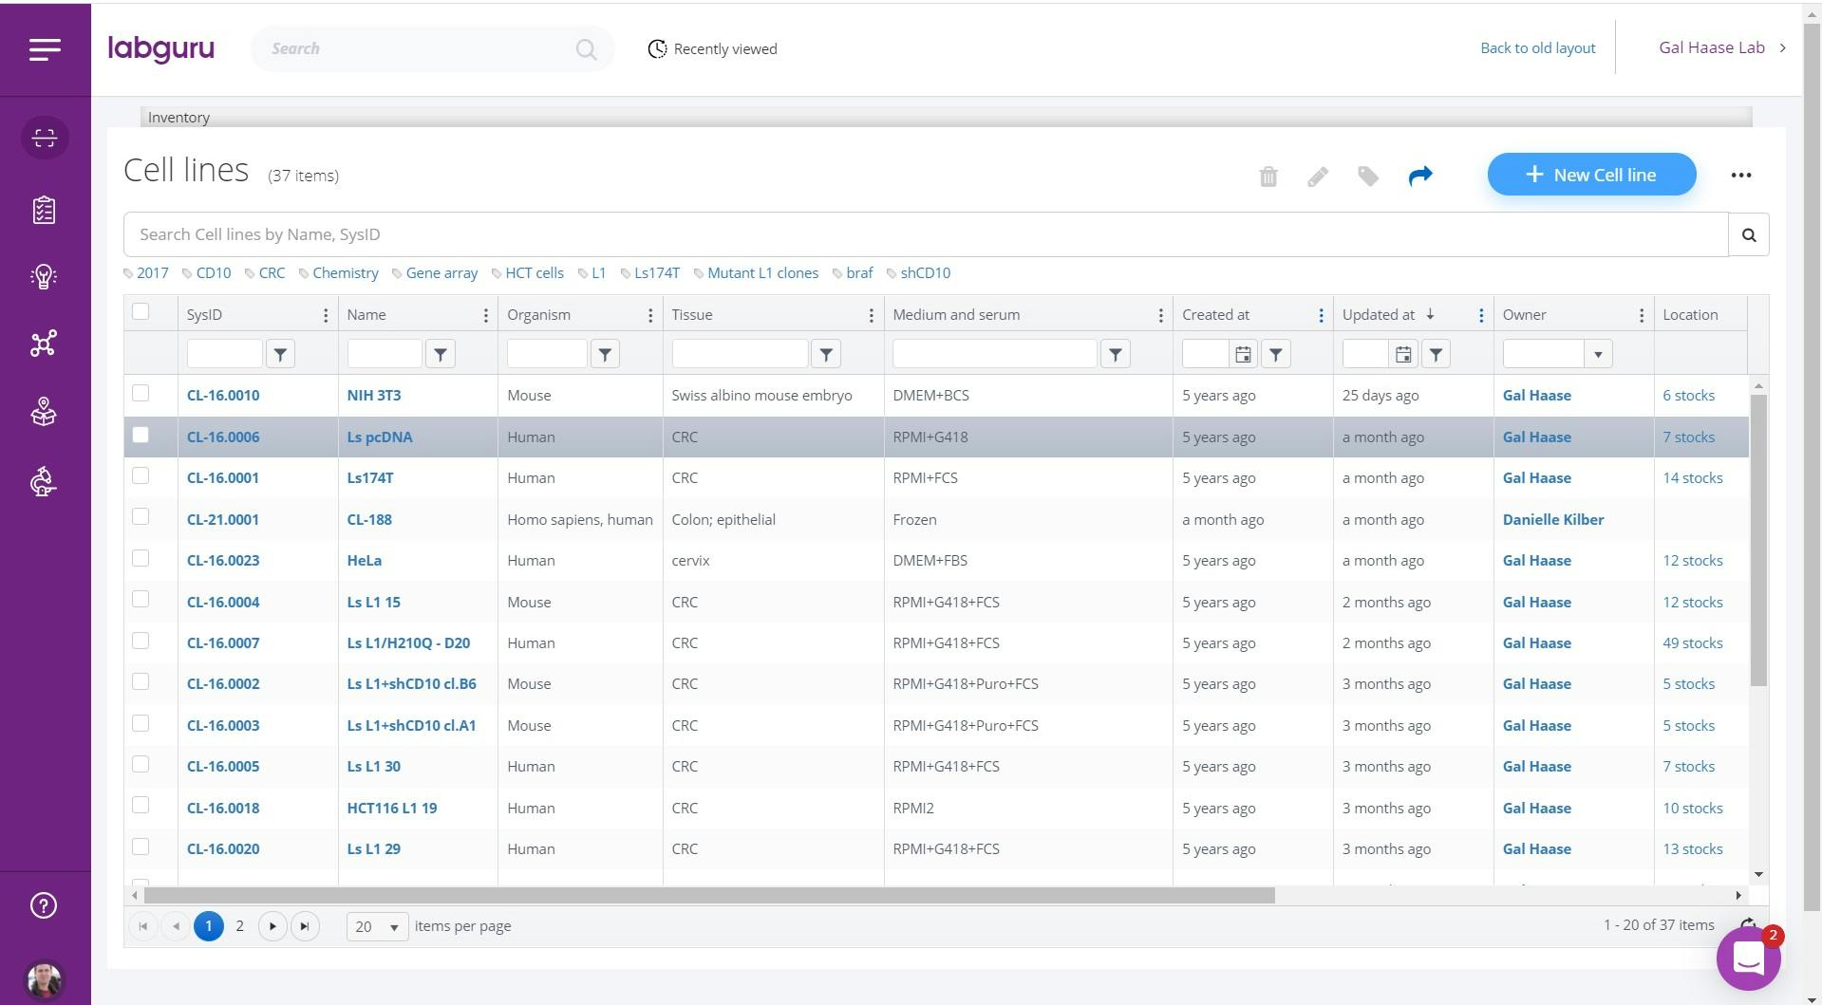This screenshot has height=1005, width=1822.
Task: Apply the Name column filter funnel
Action: [x=441, y=353]
